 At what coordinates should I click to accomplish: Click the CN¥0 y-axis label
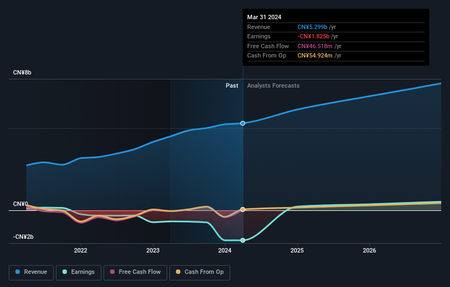tap(21, 204)
